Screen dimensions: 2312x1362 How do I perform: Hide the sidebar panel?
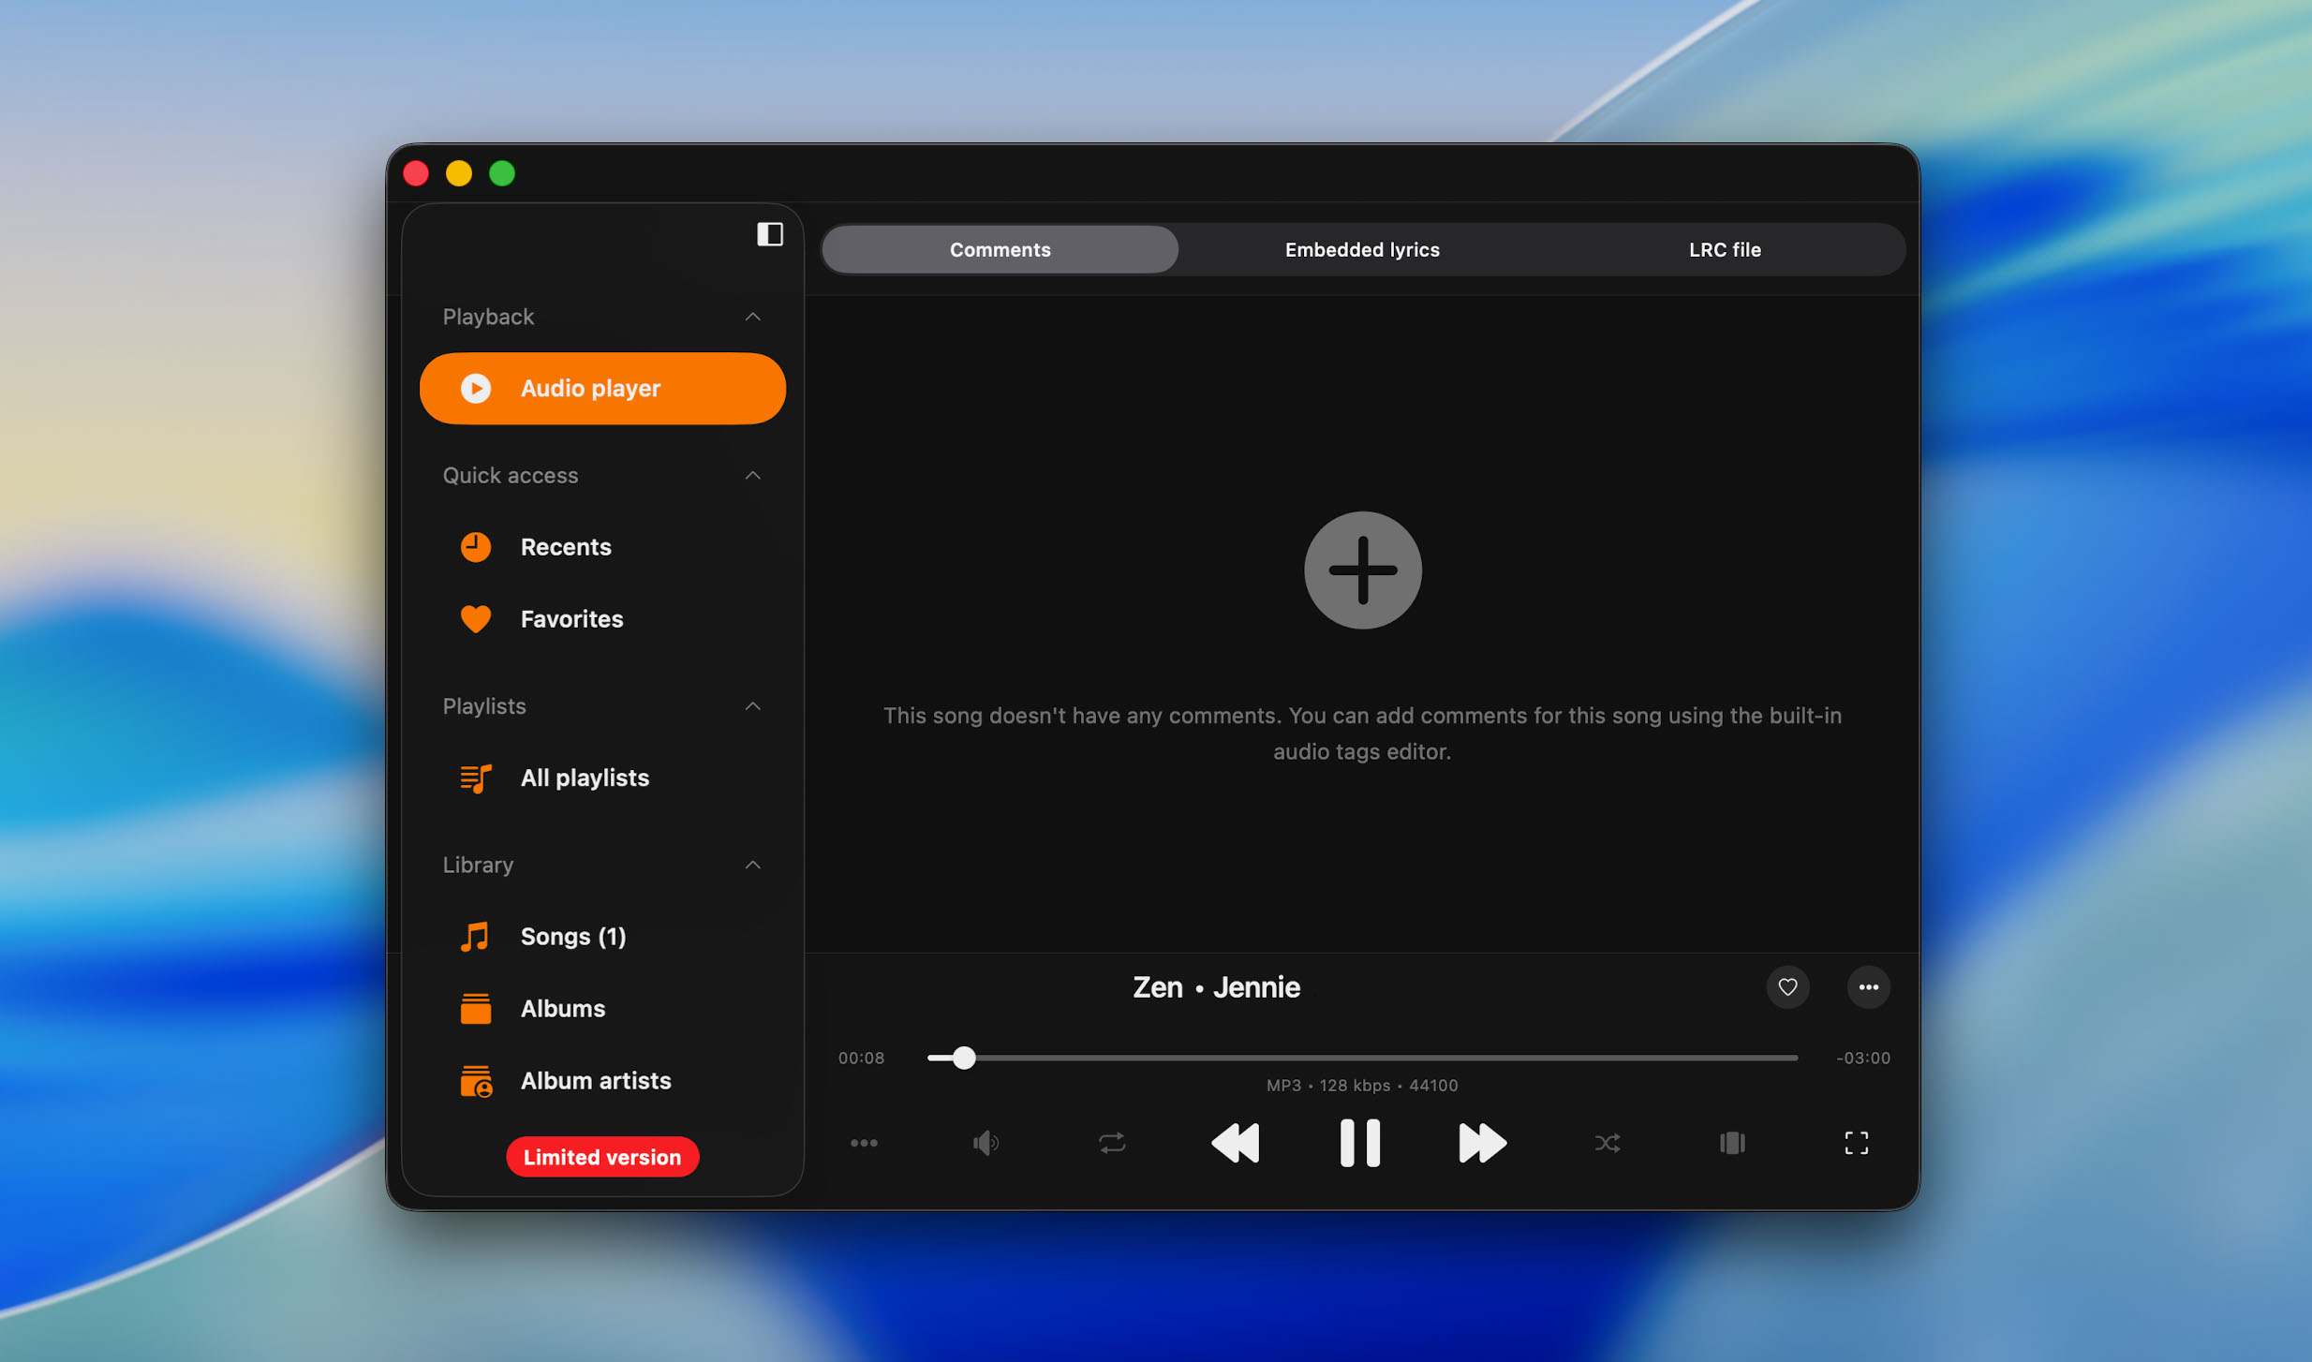769,234
